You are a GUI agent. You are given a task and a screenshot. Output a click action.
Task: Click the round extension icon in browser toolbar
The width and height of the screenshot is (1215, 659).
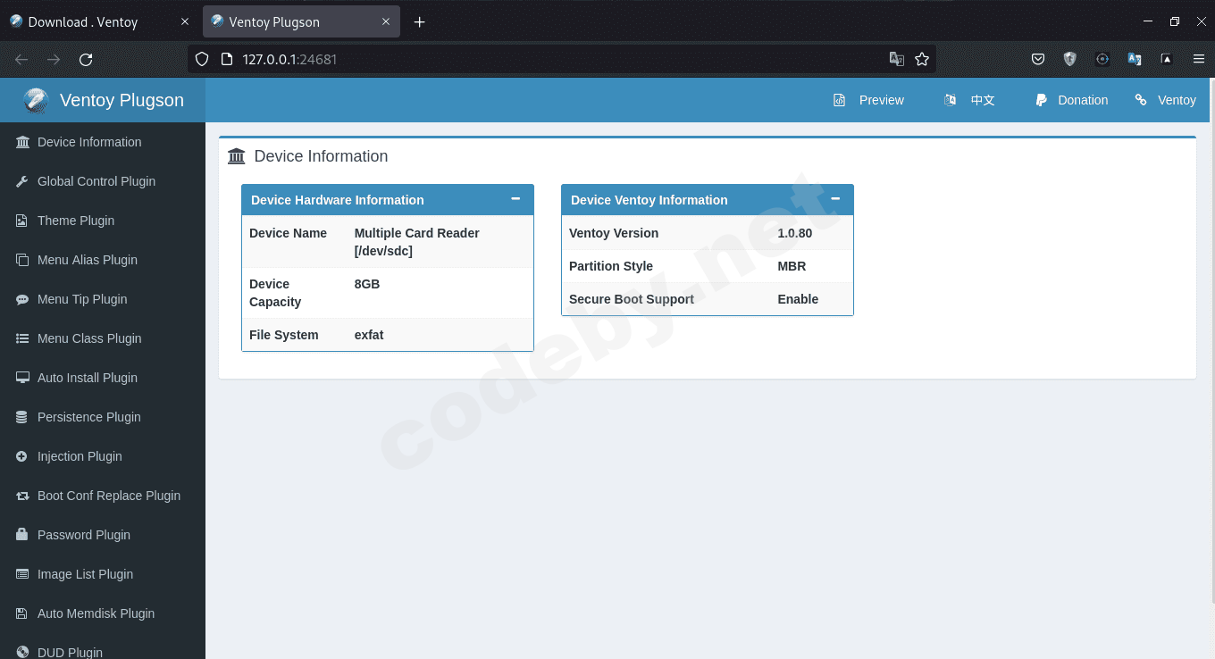pyautogui.click(x=1102, y=60)
